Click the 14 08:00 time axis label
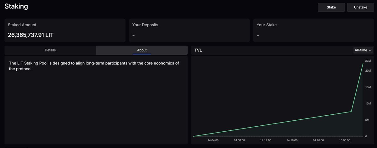The width and height of the screenshot is (377, 148). pyautogui.click(x=240, y=140)
